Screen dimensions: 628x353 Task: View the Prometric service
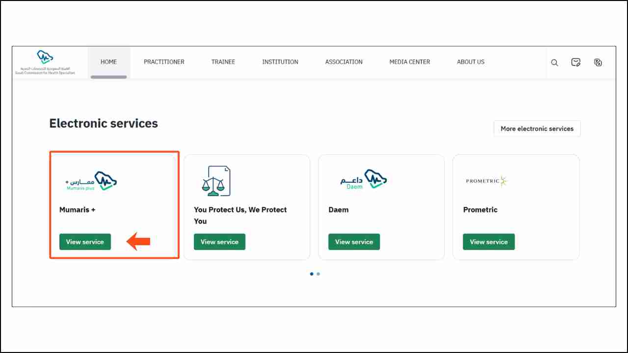pos(488,242)
